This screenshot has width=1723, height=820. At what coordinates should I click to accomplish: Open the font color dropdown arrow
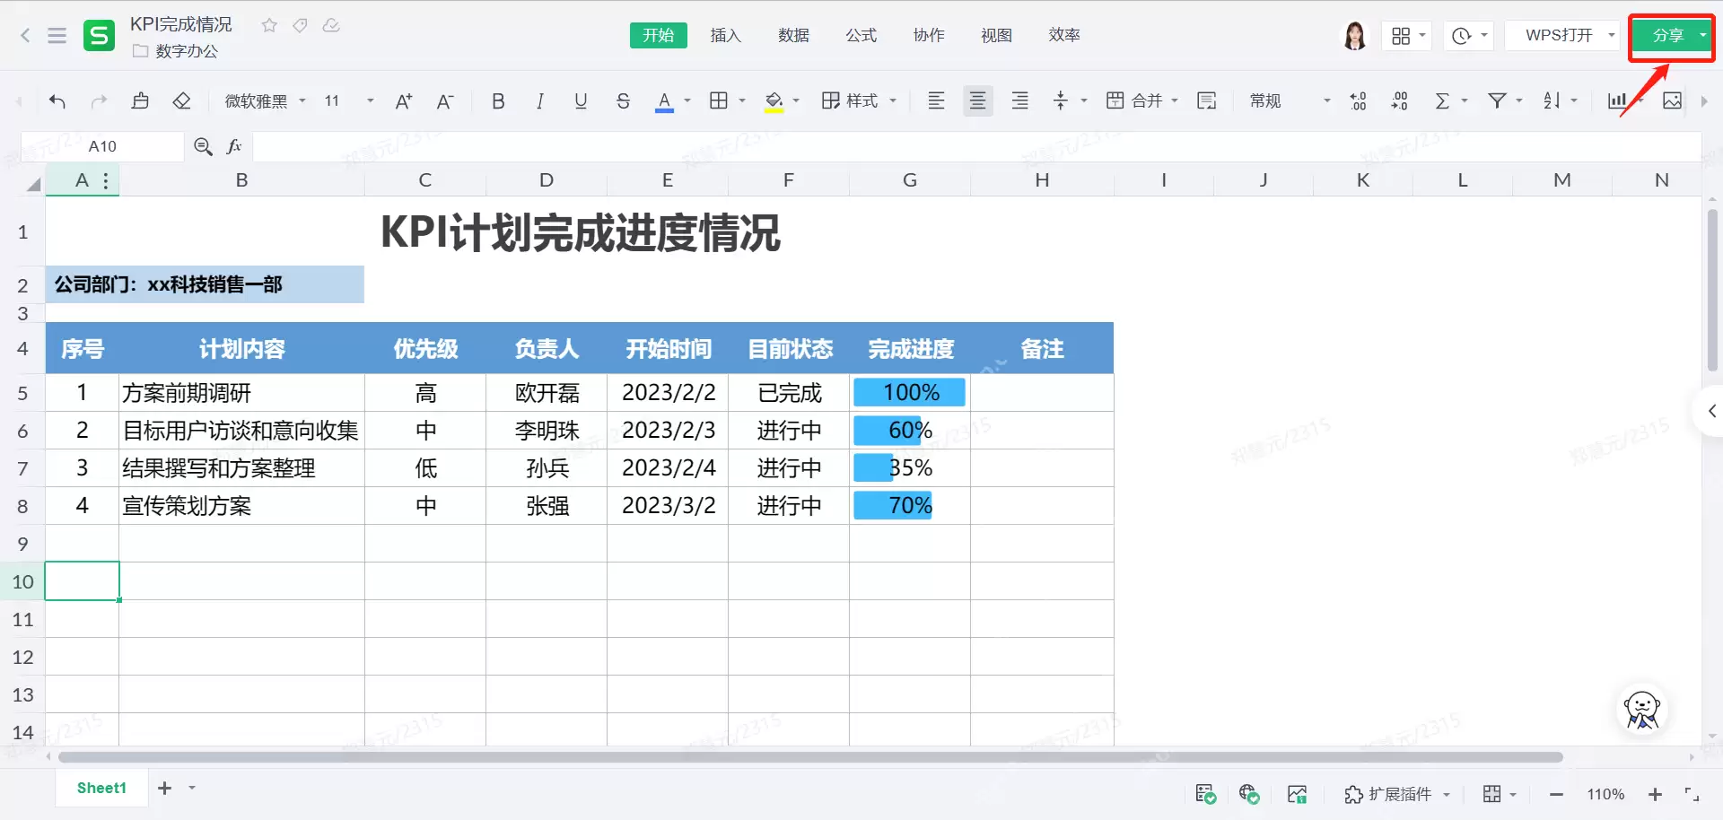pos(687,101)
